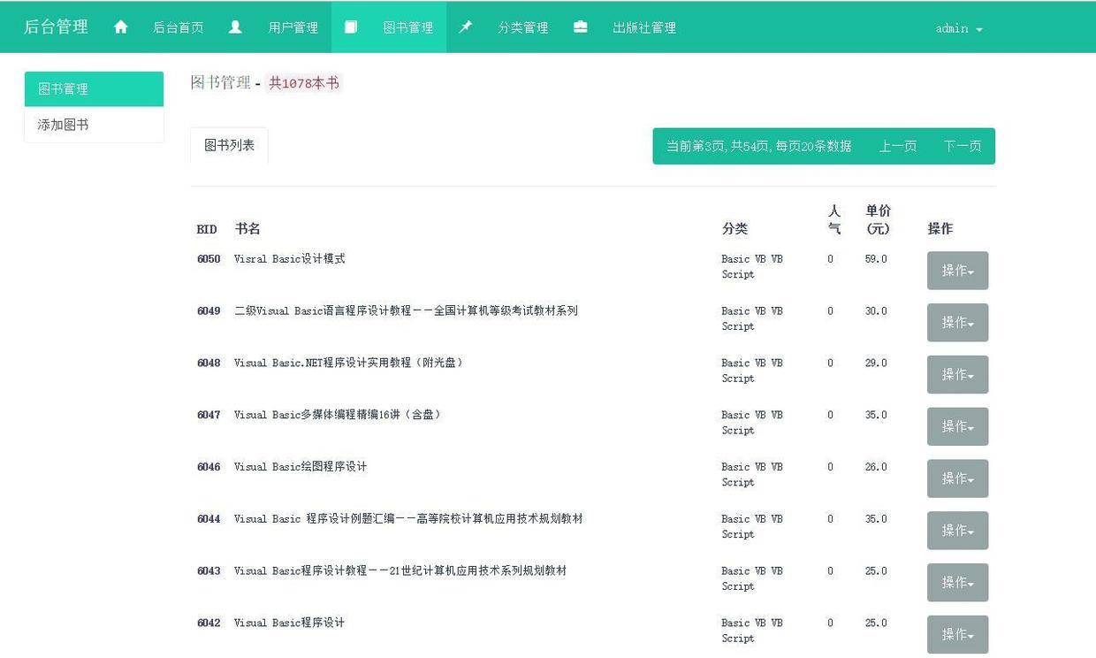Click 下一页 to view next page
Viewport: 1096px width, 658px height.
963,146
